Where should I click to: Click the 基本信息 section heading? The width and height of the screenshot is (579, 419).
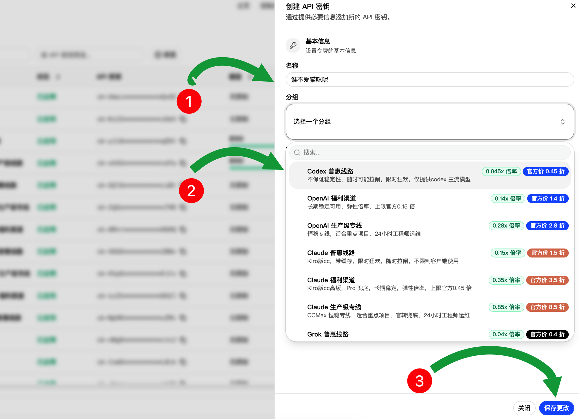tap(318, 41)
